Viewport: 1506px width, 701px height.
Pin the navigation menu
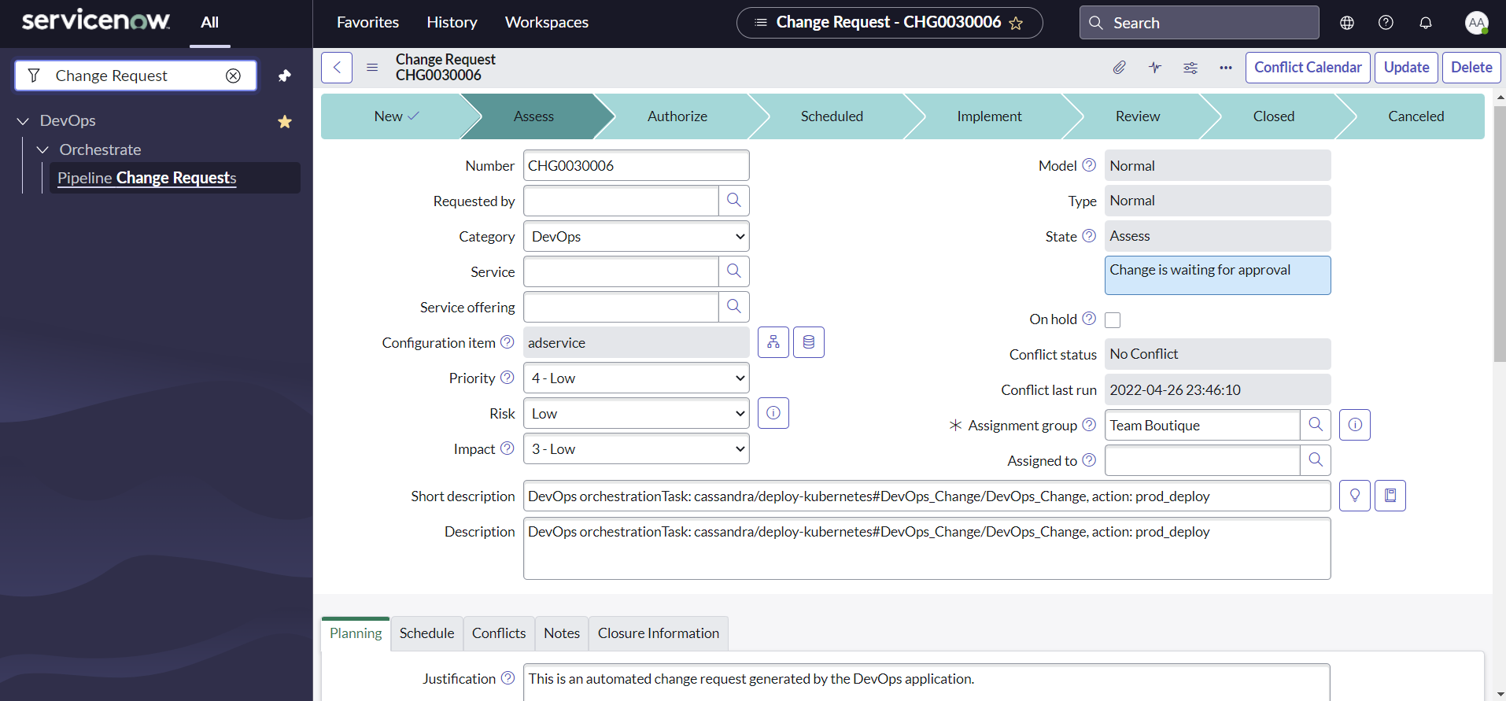285,76
